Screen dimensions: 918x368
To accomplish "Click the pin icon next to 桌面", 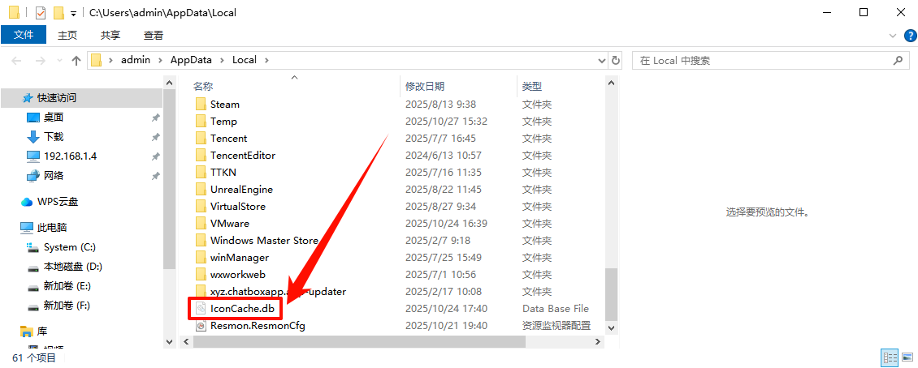I will (x=155, y=118).
